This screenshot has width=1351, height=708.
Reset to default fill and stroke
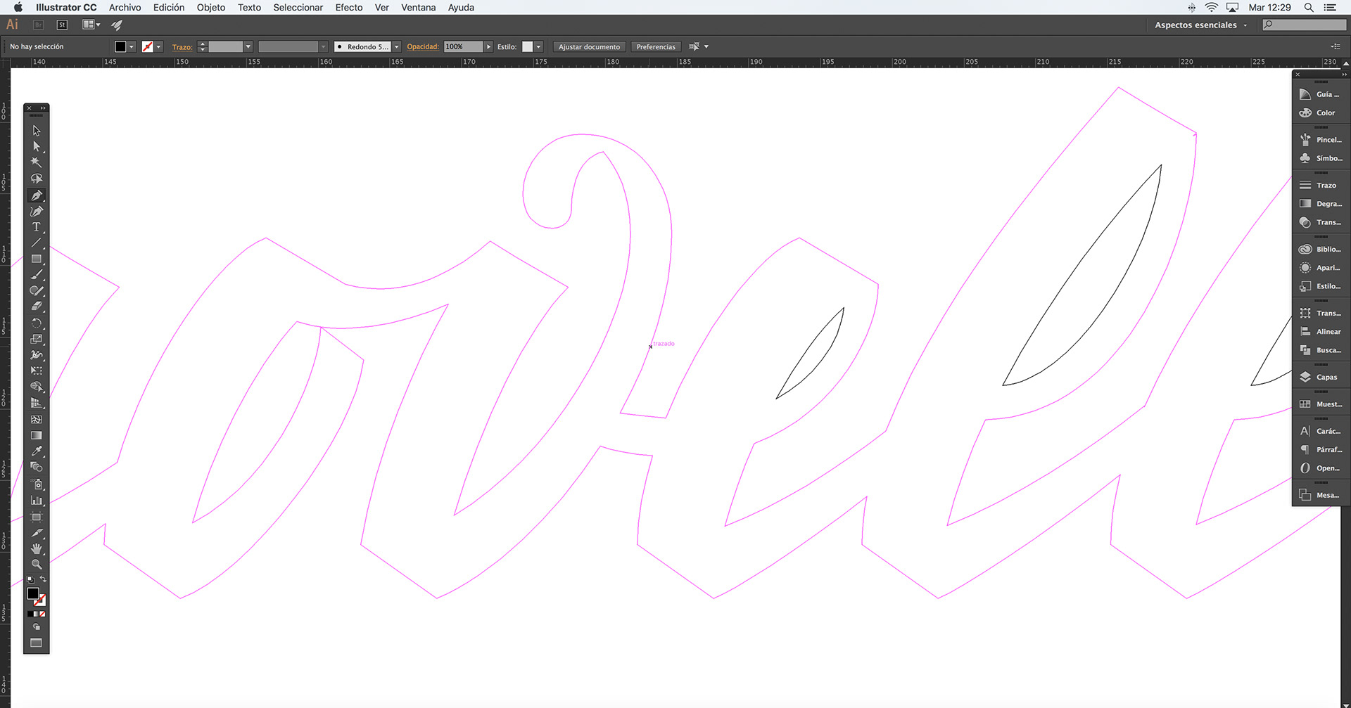[x=30, y=579]
